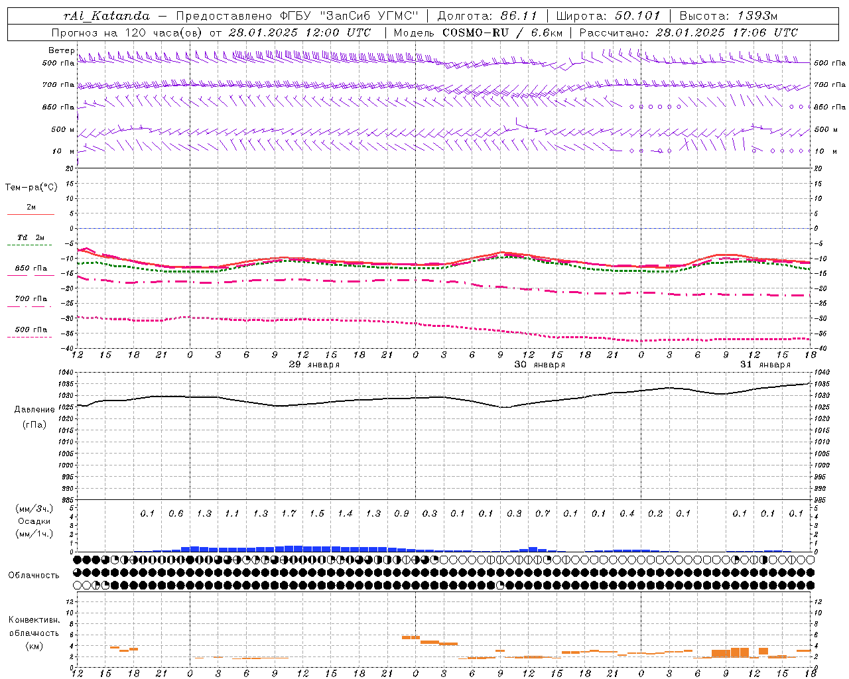Click the "(мм/3ч.)" precipitation unit label
The height and width of the screenshot is (679, 849).
pyautogui.click(x=34, y=509)
